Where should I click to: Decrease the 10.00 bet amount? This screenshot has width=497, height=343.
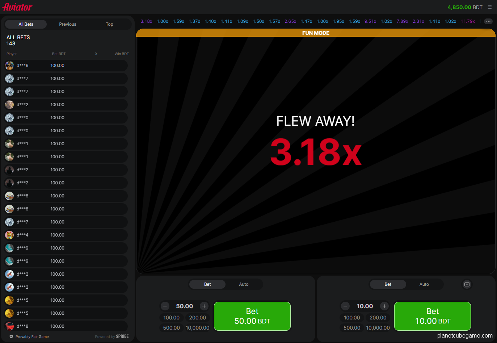click(x=345, y=306)
